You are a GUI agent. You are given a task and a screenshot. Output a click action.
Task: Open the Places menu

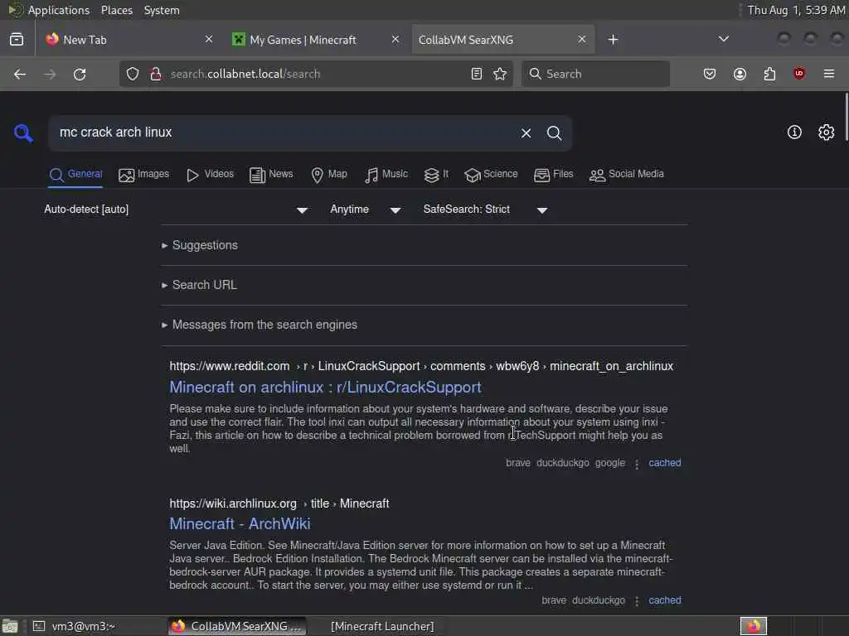[117, 10]
